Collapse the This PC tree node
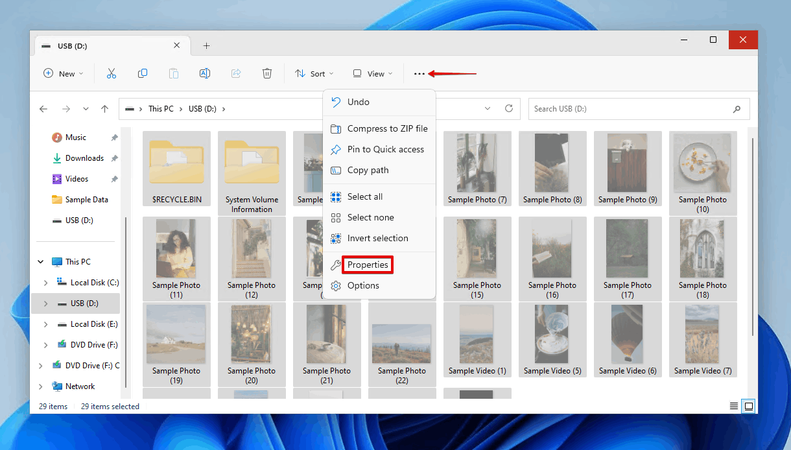791x450 pixels. (41, 262)
